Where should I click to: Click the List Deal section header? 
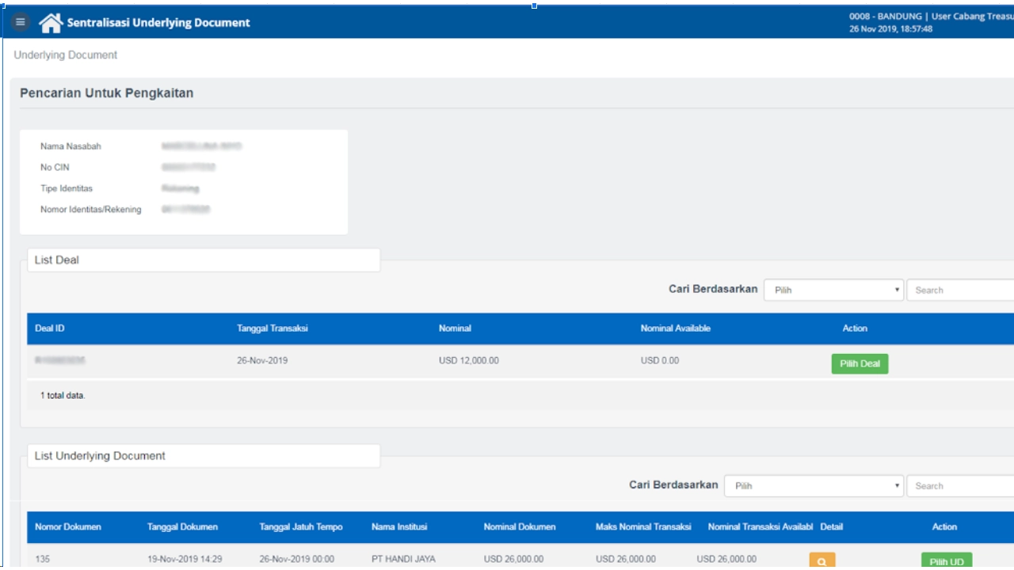point(204,260)
